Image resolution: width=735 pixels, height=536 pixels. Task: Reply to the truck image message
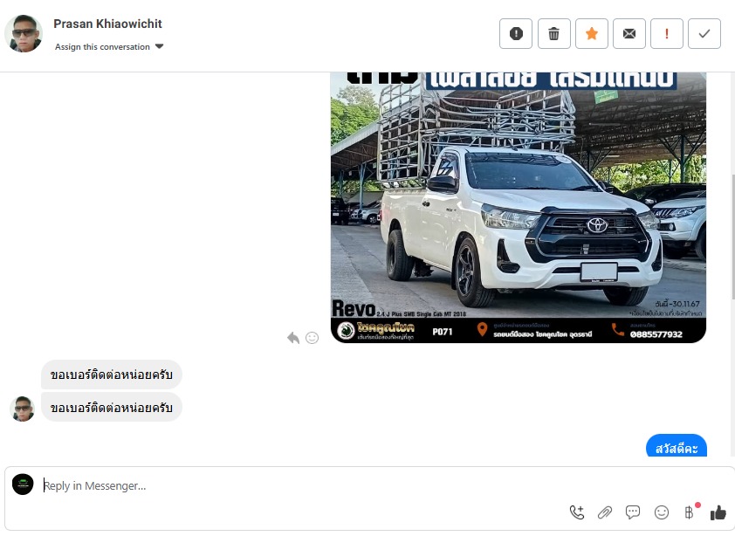tap(293, 338)
